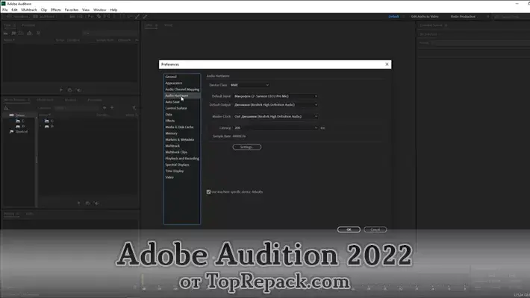Image resolution: width=530 pixels, height=298 pixels.
Task: Open the Master Clock dropdown
Action: coord(275,116)
